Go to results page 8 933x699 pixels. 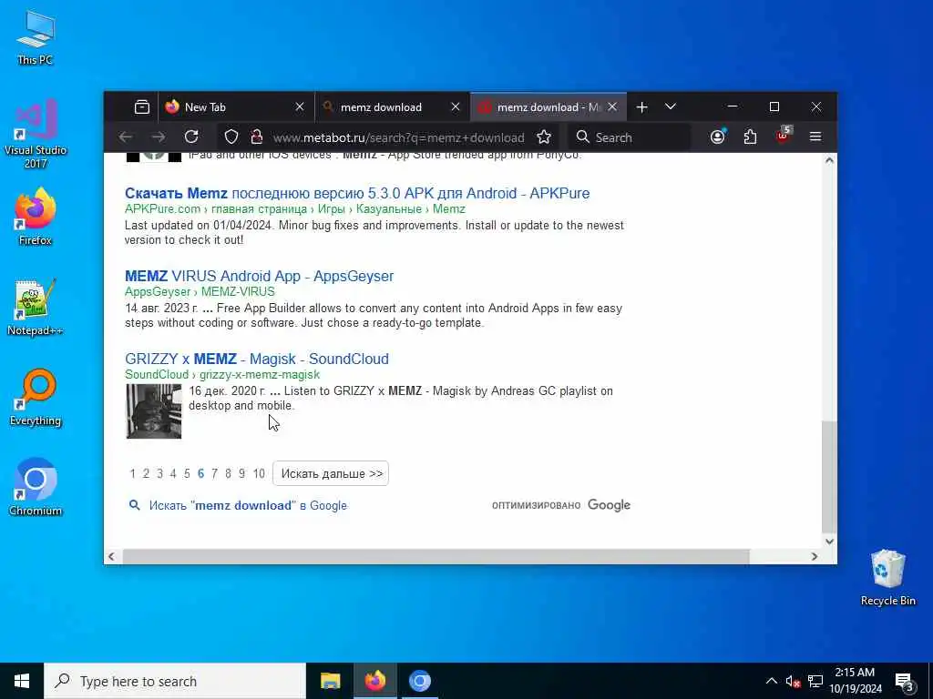228,473
